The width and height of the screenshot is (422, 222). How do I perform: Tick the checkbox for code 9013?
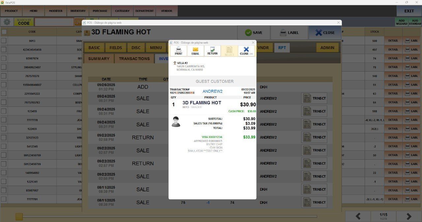coord(4,41)
